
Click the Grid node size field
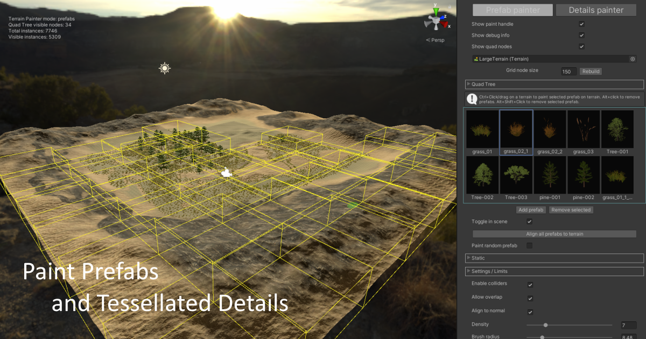click(x=568, y=72)
